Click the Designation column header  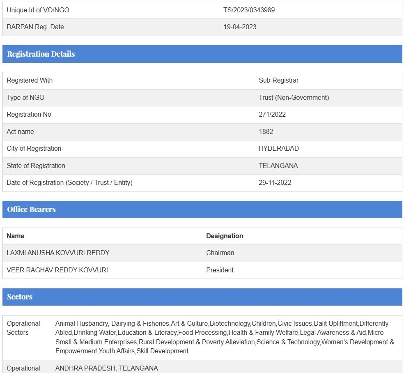[224, 236]
